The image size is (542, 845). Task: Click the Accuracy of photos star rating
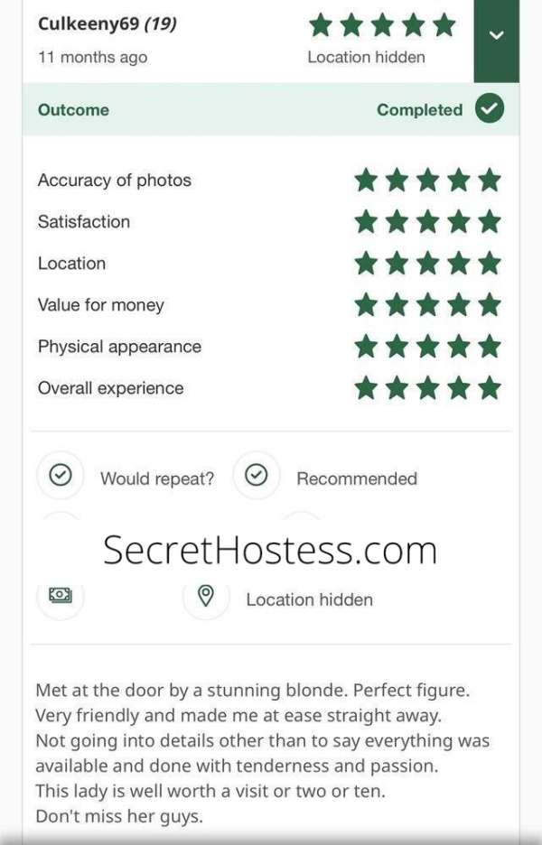tap(427, 180)
